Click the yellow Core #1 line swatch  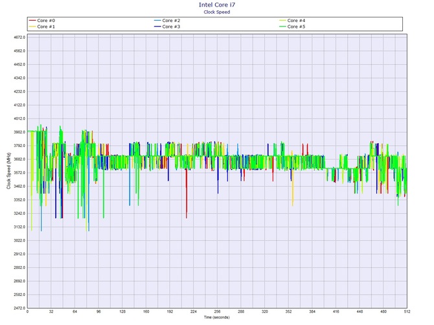point(32,27)
